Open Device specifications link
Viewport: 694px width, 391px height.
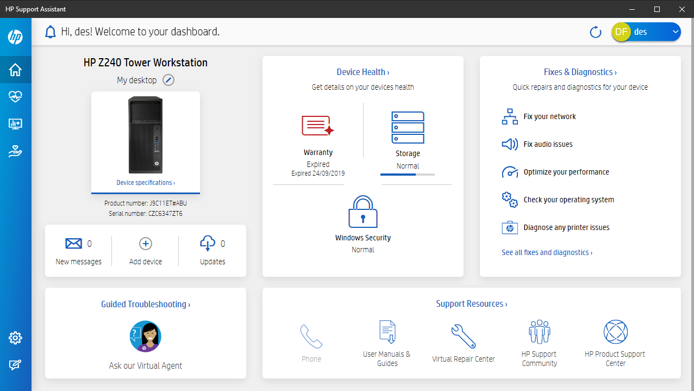[146, 183]
